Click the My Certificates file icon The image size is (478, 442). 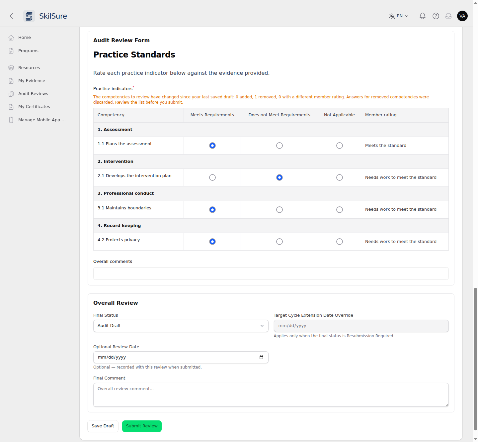coord(11,107)
